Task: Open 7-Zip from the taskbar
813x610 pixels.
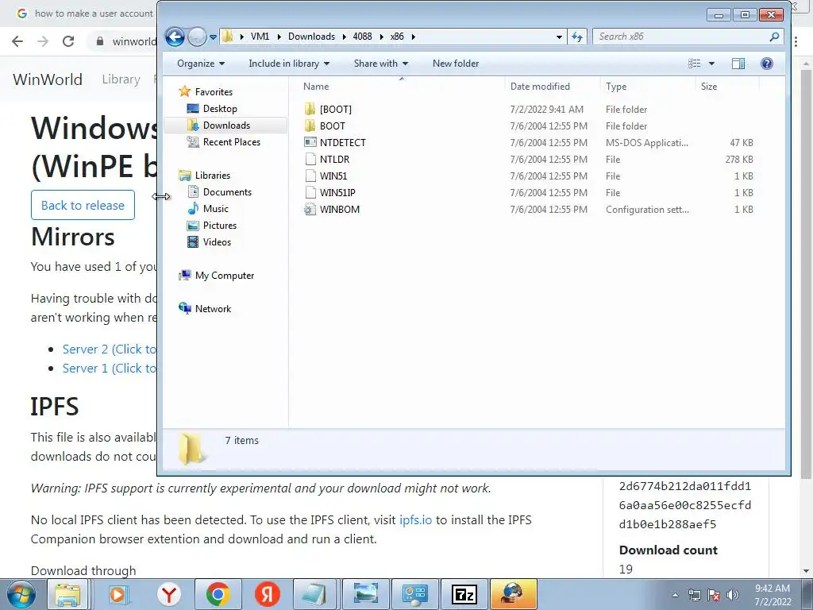Action: click(464, 594)
